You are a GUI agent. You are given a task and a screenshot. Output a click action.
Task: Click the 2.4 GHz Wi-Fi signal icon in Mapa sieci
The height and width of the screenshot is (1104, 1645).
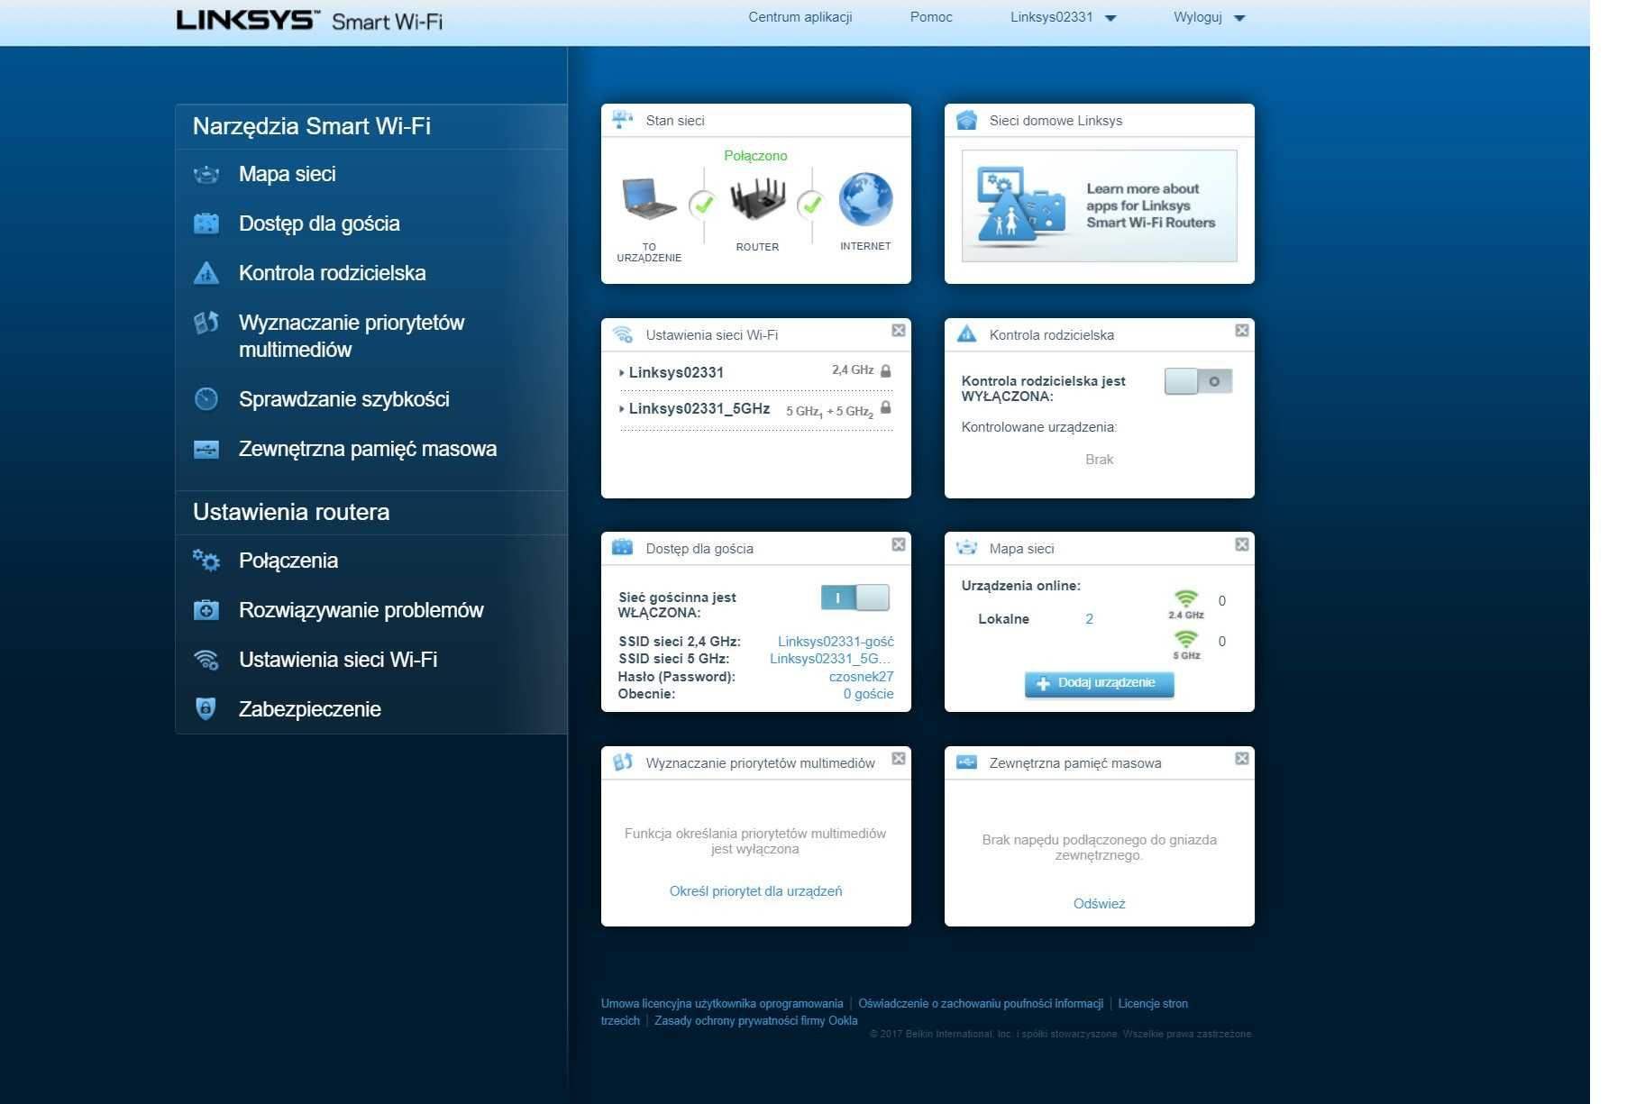point(1186,598)
